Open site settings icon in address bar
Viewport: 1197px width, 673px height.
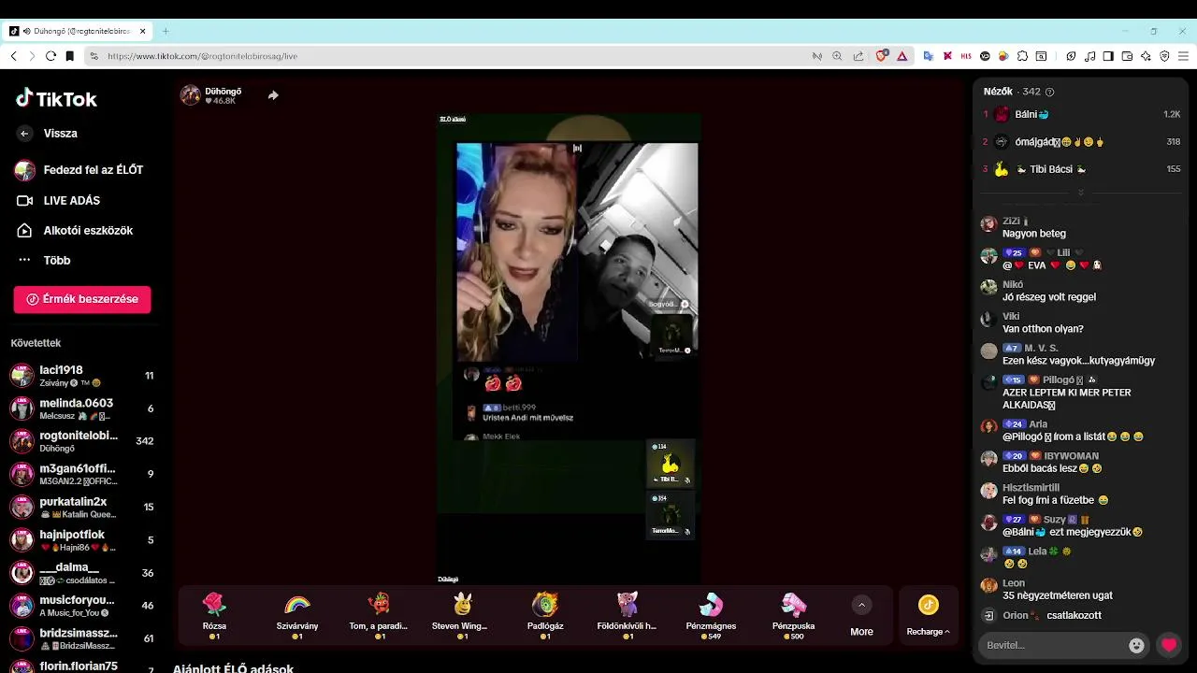click(94, 56)
